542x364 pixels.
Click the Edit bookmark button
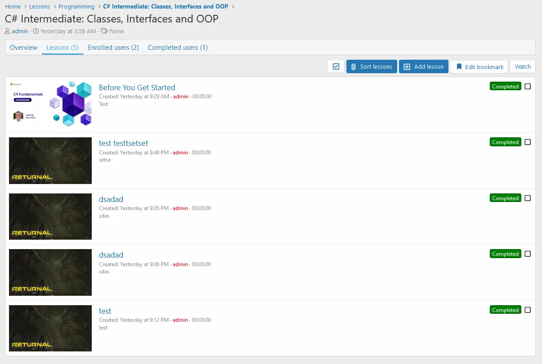point(479,66)
